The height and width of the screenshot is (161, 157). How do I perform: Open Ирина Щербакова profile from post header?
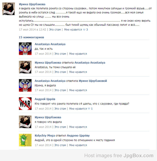tap(32, 4)
